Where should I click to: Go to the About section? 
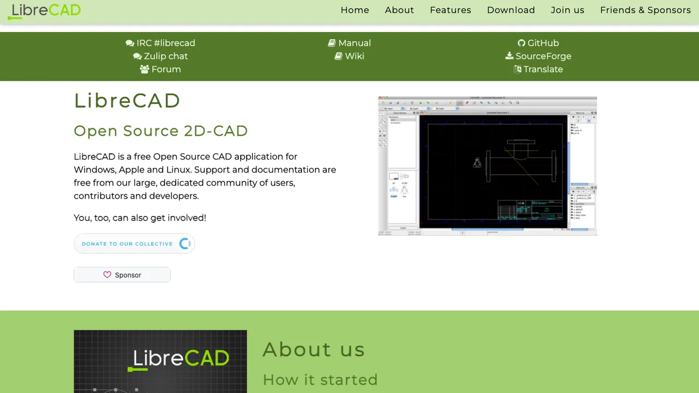(x=399, y=10)
